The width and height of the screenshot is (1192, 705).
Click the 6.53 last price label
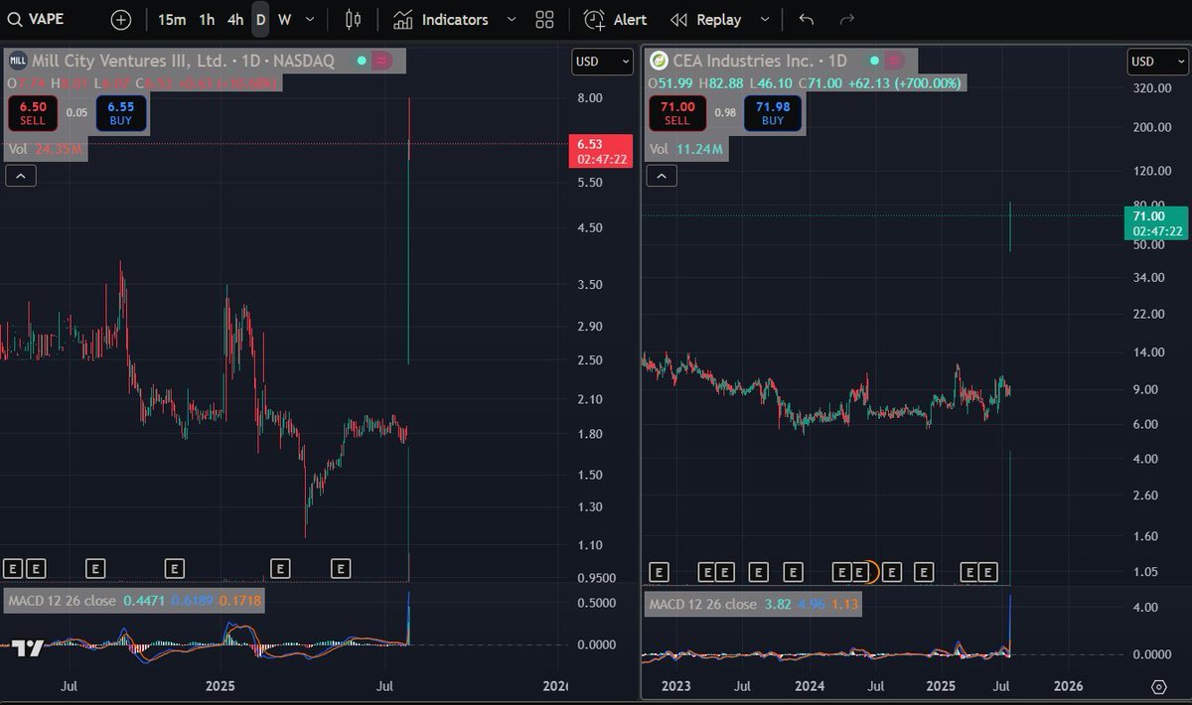pos(599,151)
